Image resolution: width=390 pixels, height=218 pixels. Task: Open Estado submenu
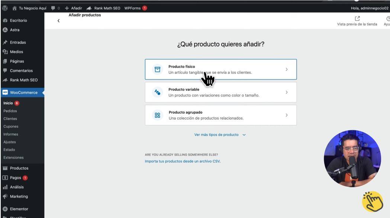click(x=9, y=150)
